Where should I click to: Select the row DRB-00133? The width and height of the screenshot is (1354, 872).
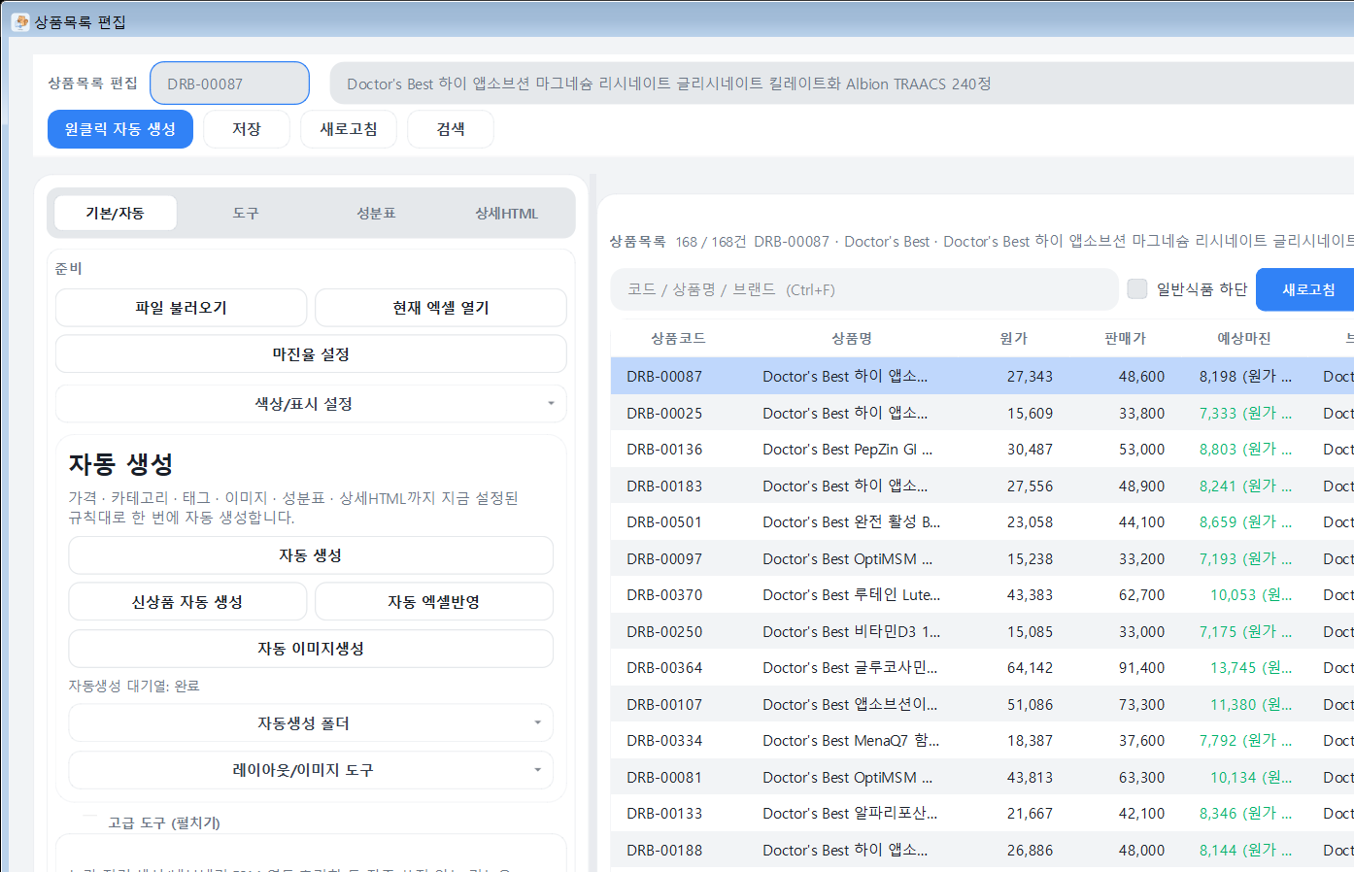(x=982, y=814)
